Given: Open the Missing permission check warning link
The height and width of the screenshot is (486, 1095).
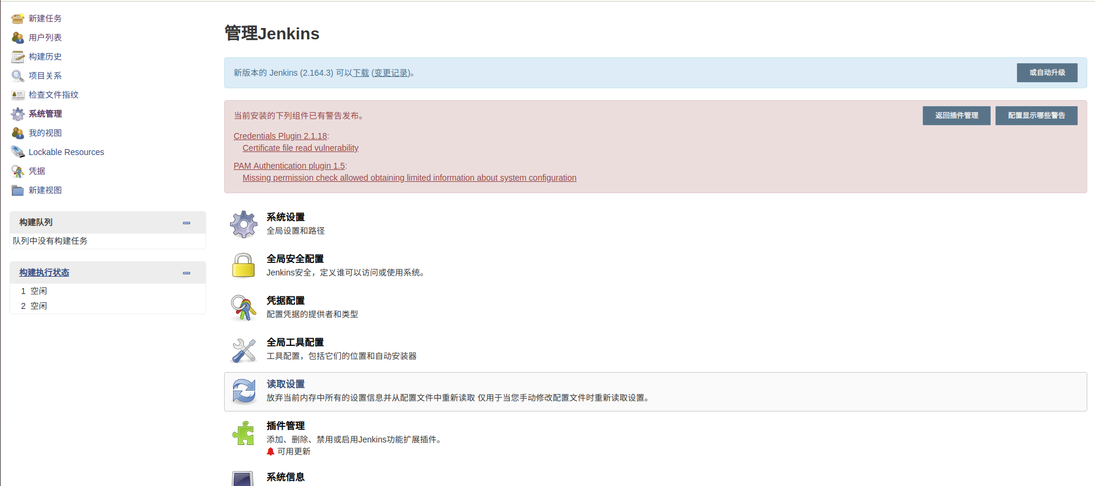Looking at the screenshot, I should (x=410, y=178).
